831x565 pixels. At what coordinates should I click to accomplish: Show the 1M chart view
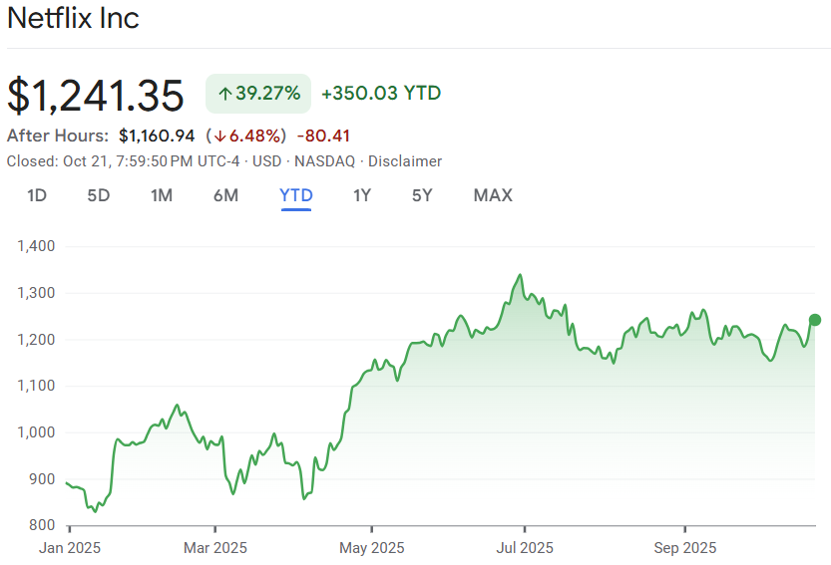[x=162, y=195]
